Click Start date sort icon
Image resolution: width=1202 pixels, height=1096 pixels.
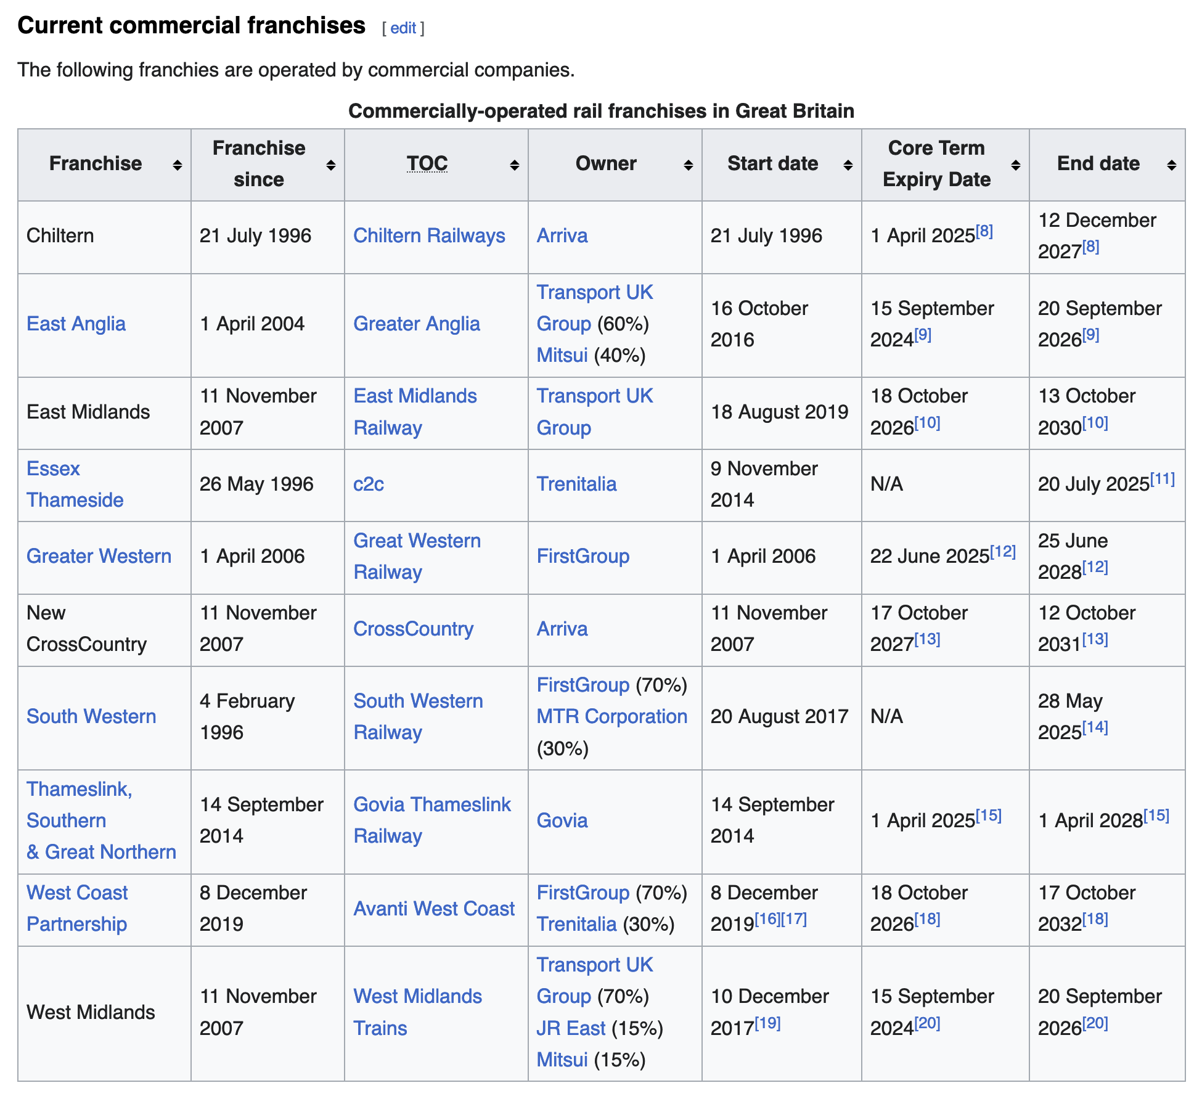[848, 165]
